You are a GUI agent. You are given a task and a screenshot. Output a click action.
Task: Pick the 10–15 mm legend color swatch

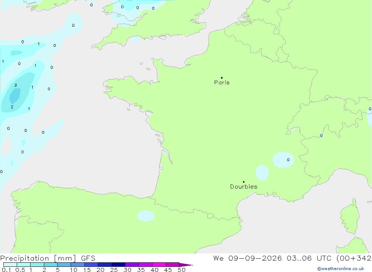click(78, 265)
